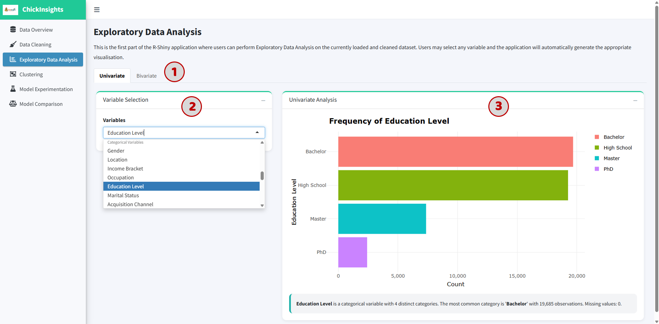
Task: Click the Model Comparison scales icon
Action: [13, 104]
